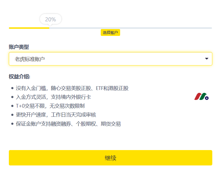Click the 账户类型 heading
The width and height of the screenshot is (220, 170).
tap(19, 47)
